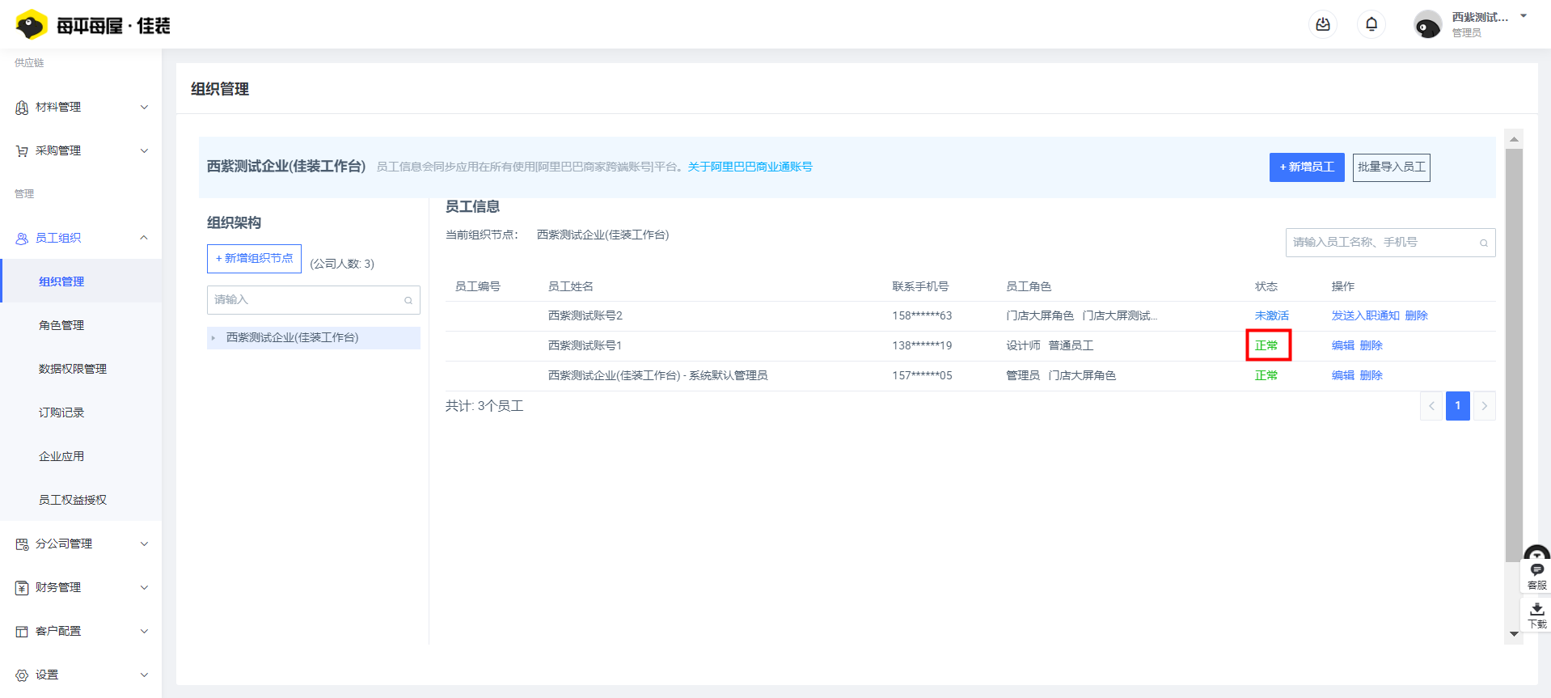Click the 材料管理 sidebar icon

[x=22, y=108]
